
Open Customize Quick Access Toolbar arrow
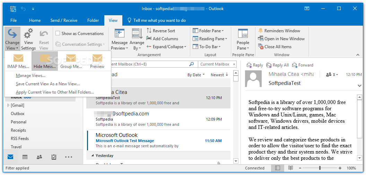click(x=33, y=9)
